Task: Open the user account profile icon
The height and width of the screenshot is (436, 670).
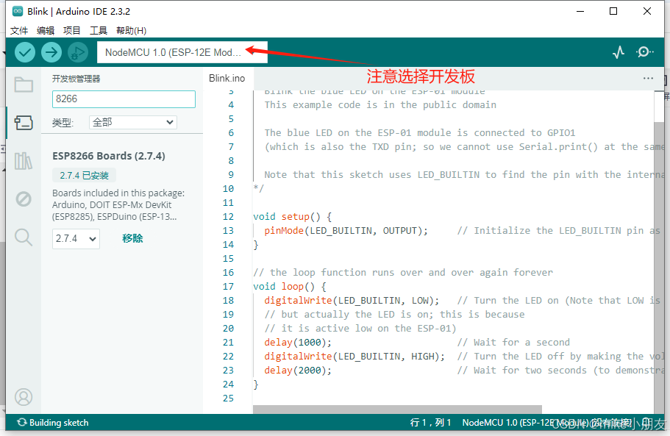Action: (x=24, y=397)
